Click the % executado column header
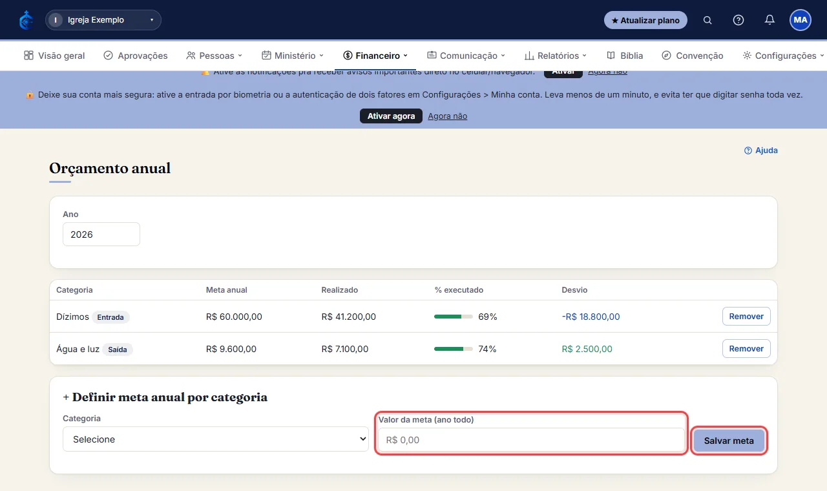Image resolution: width=827 pixels, height=491 pixels. [459, 290]
